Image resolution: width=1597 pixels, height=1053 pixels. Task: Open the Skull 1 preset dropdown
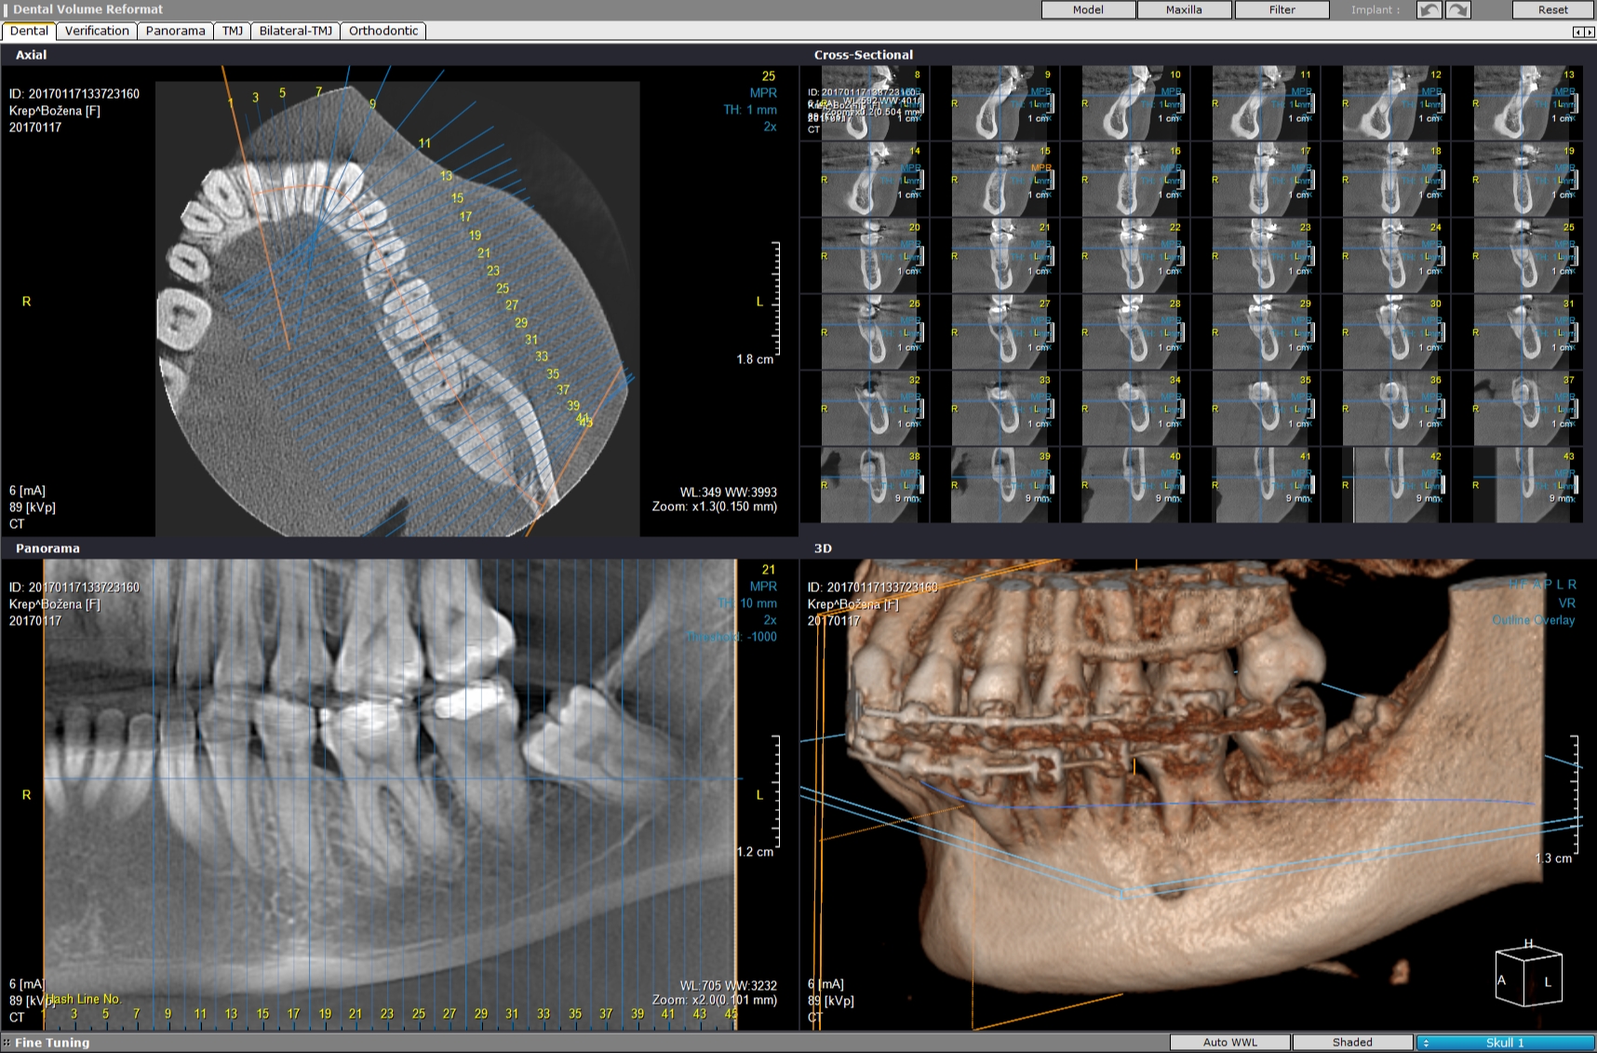(x=1505, y=1043)
